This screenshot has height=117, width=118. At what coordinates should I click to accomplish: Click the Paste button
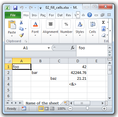pos(12,29)
